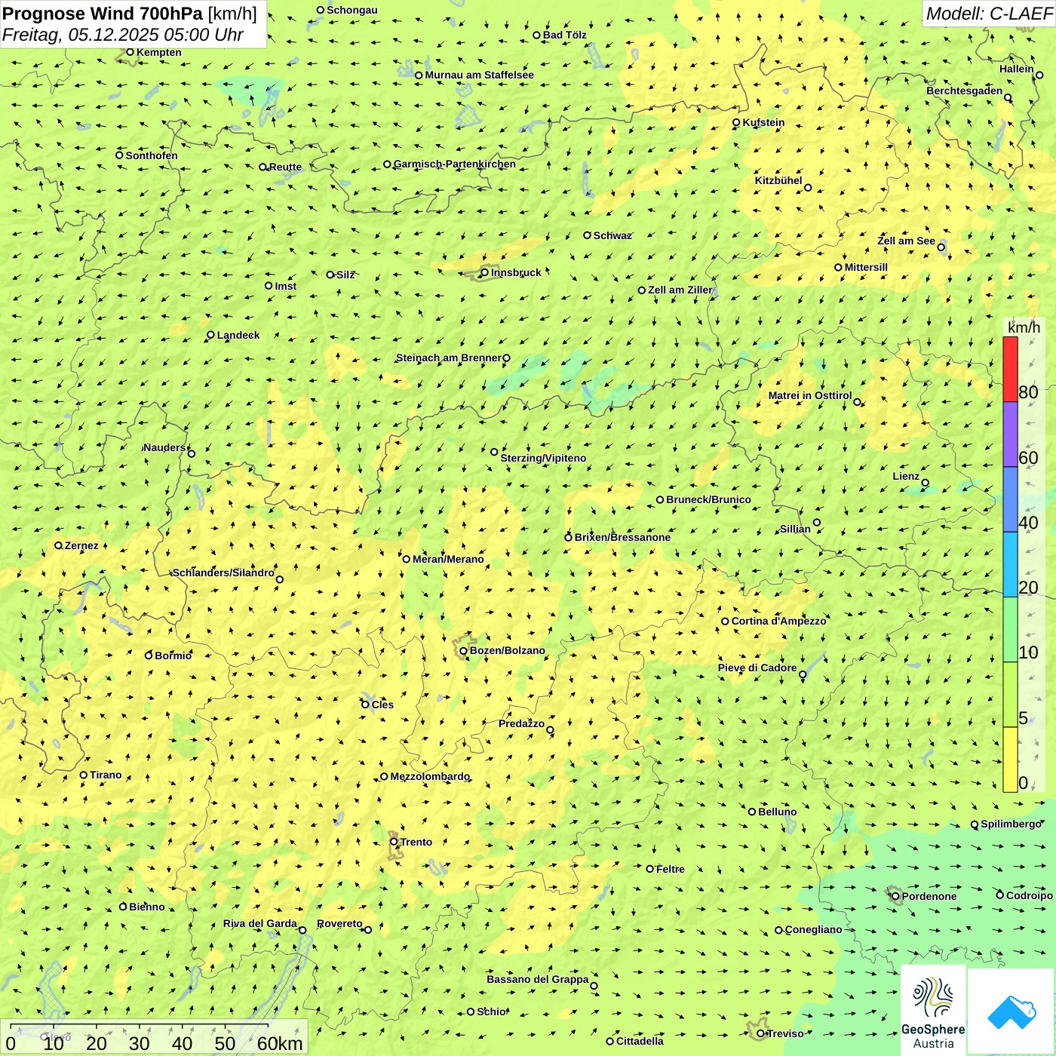This screenshot has height=1056, width=1056.
Task: Select the Steinach am Brenner label
Action: pyautogui.click(x=448, y=358)
